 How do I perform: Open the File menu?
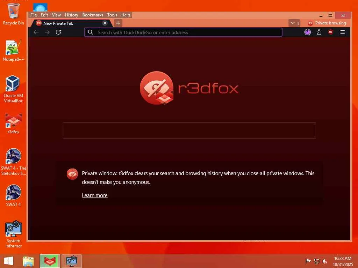33,15
